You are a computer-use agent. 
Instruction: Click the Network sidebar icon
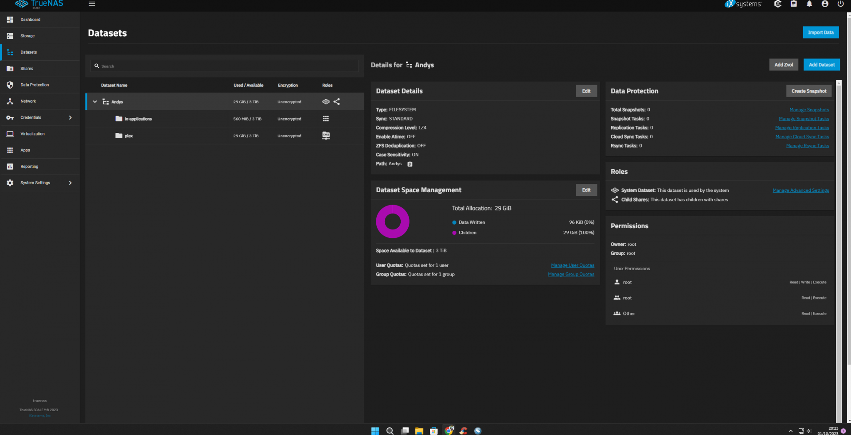(x=10, y=101)
